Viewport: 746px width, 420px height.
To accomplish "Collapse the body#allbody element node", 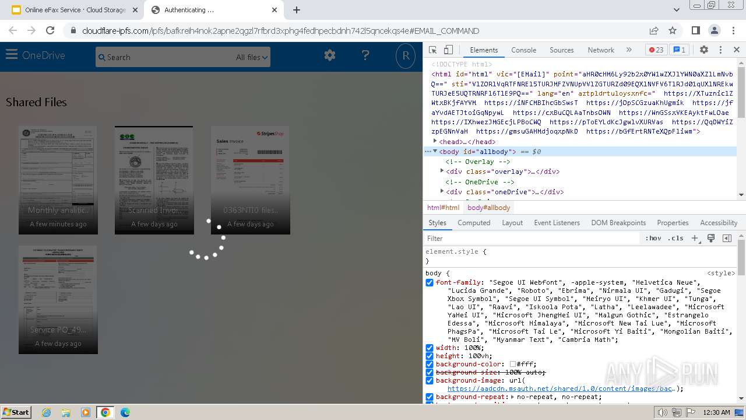I will click(x=435, y=152).
